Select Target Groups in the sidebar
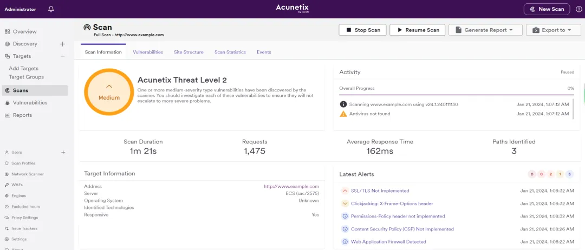 [x=26, y=77]
